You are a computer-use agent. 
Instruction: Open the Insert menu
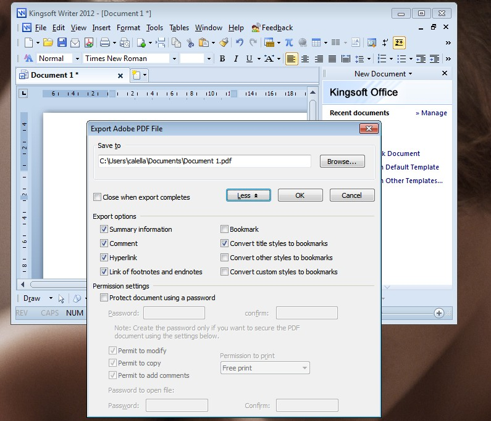101,28
